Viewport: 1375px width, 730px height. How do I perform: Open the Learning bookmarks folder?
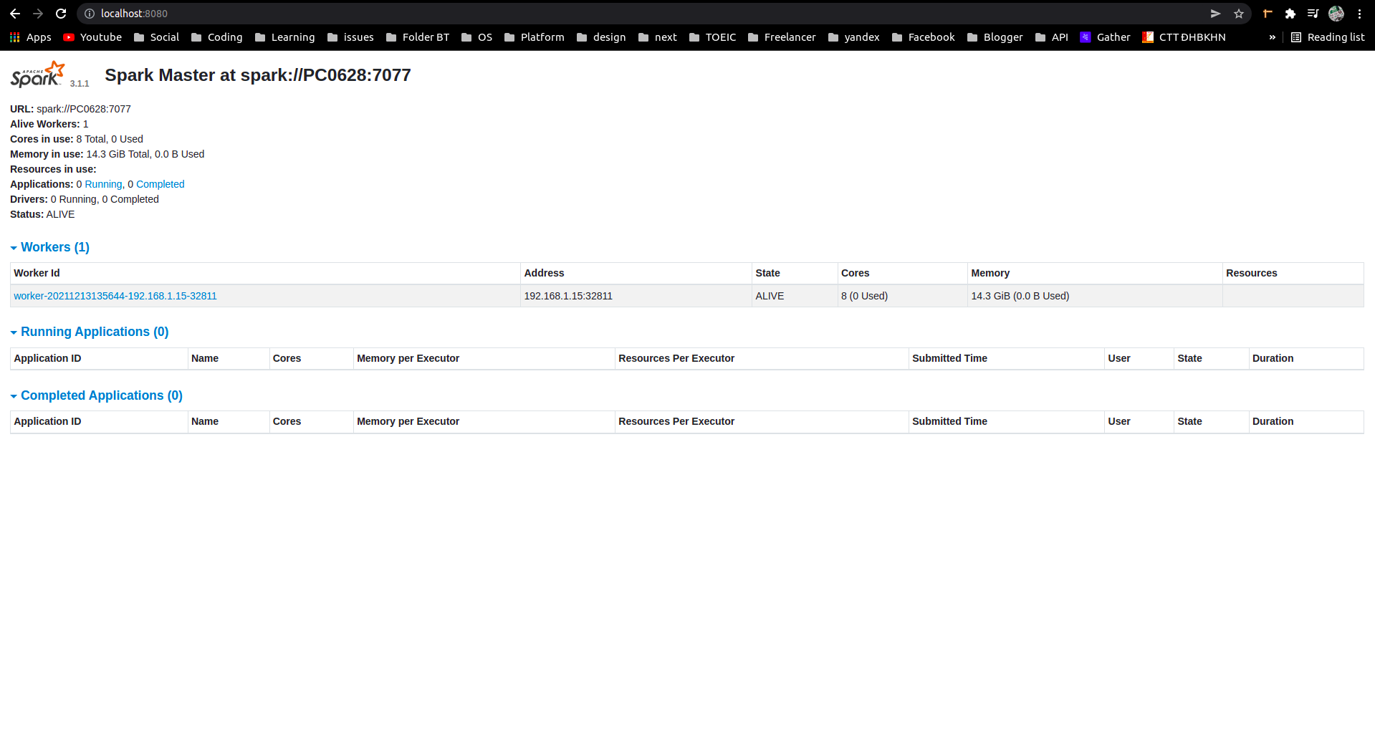[284, 37]
